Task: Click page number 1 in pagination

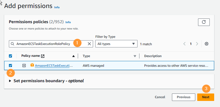Action: tap(191, 44)
